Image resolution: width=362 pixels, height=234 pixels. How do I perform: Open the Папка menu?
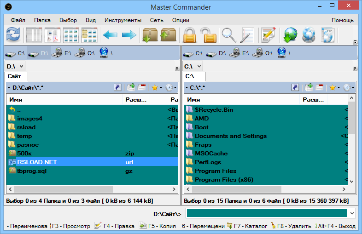coord(42,20)
